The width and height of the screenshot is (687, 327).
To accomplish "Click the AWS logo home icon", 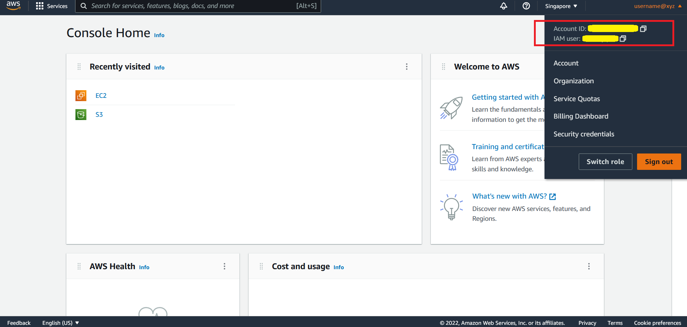I will click(x=13, y=5).
